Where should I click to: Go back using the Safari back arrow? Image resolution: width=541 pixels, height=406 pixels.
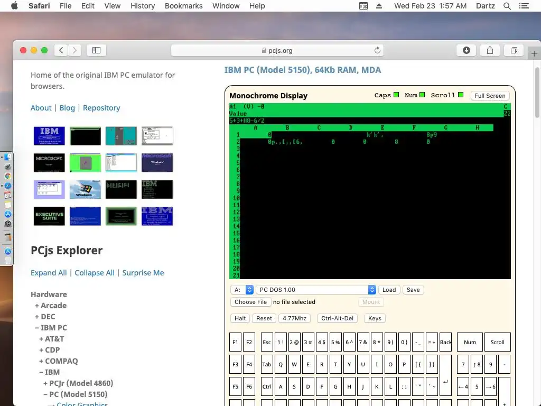(x=61, y=50)
